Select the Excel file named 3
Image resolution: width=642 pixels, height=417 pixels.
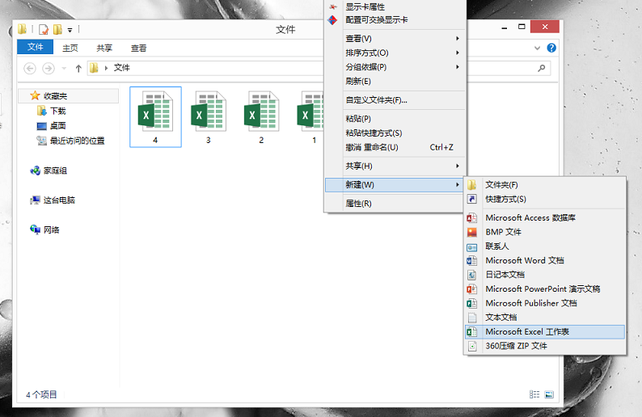coord(209,117)
